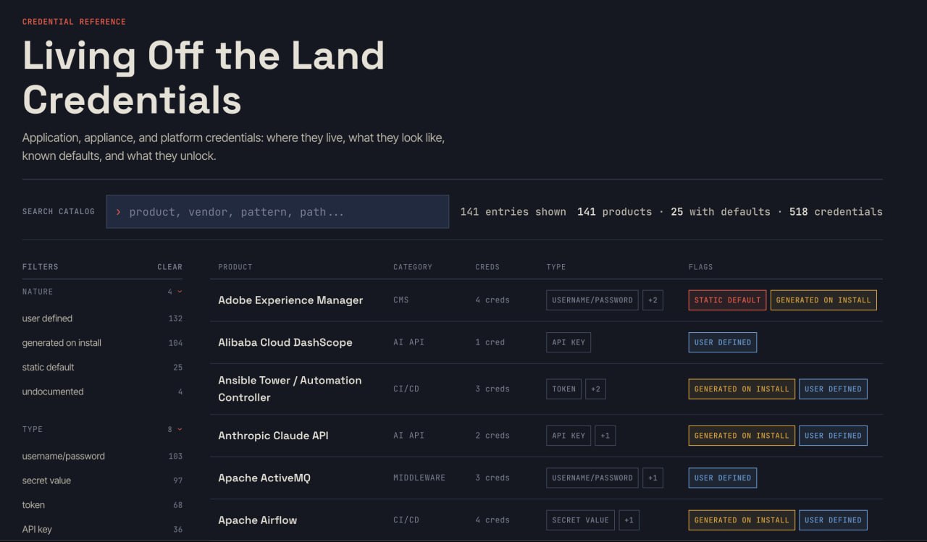The image size is (927, 542).
Task: Clear all filters
Action: [x=169, y=267]
